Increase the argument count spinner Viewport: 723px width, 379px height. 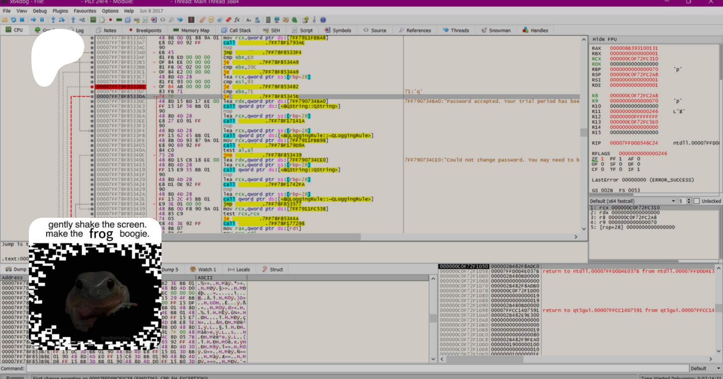point(689,199)
